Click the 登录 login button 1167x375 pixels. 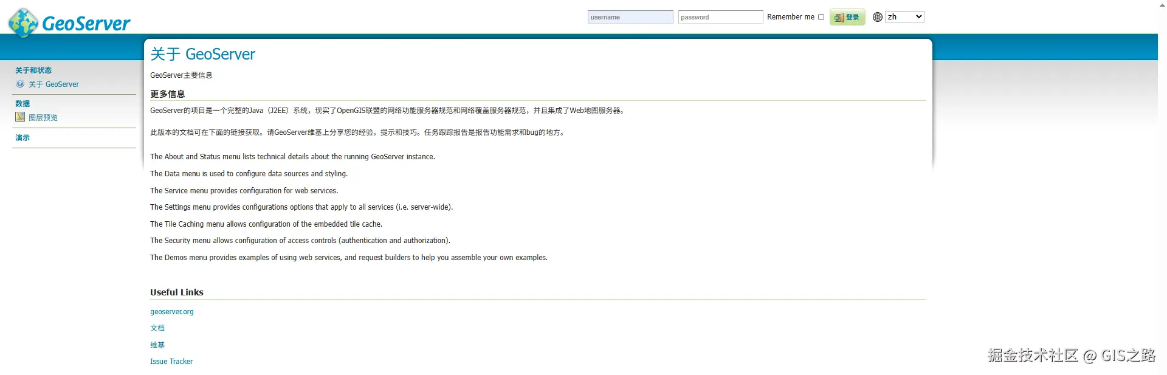tap(847, 17)
